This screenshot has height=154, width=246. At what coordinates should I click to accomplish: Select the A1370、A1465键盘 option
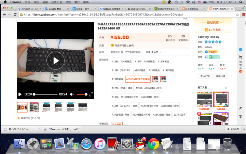pos(145,62)
